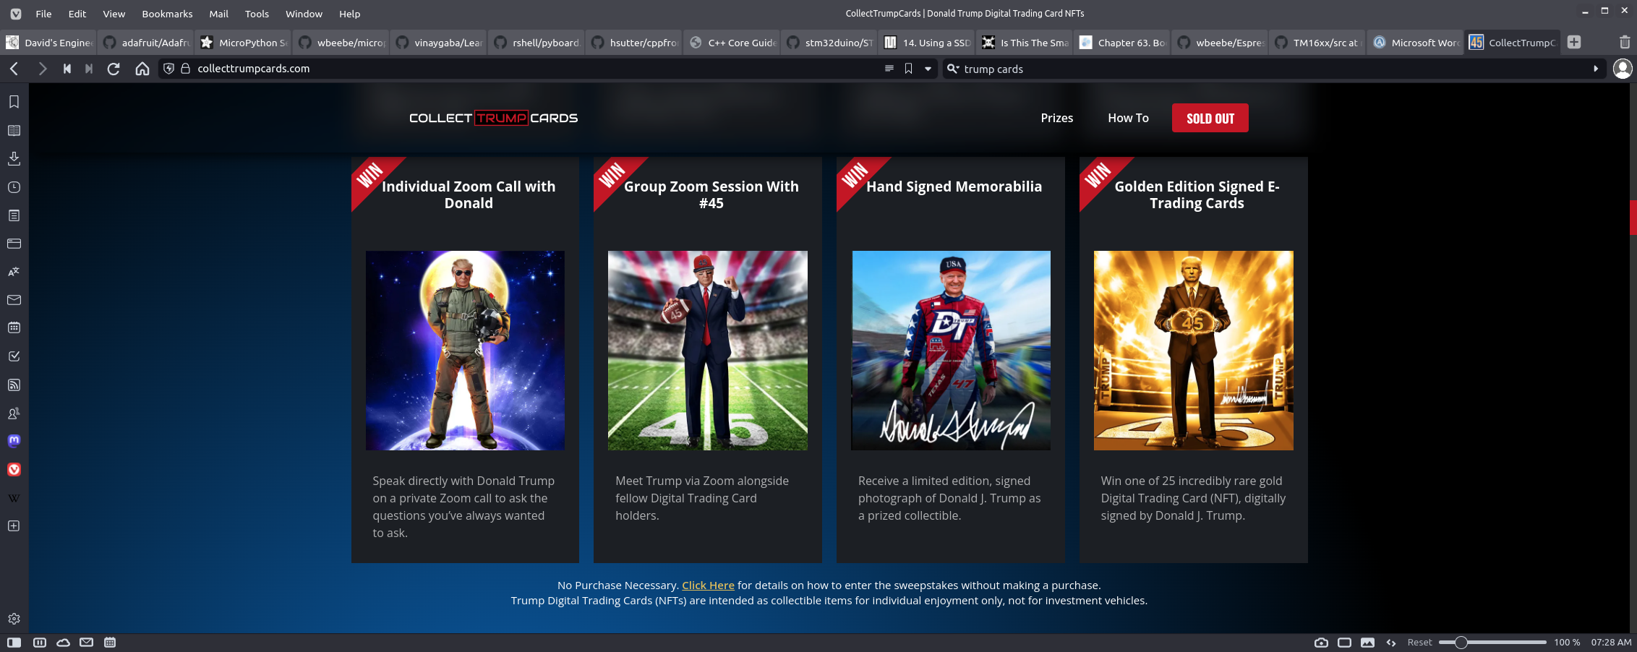Open page actions code icon
1637x652 pixels.
pyautogui.click(x=1391, y=643)
